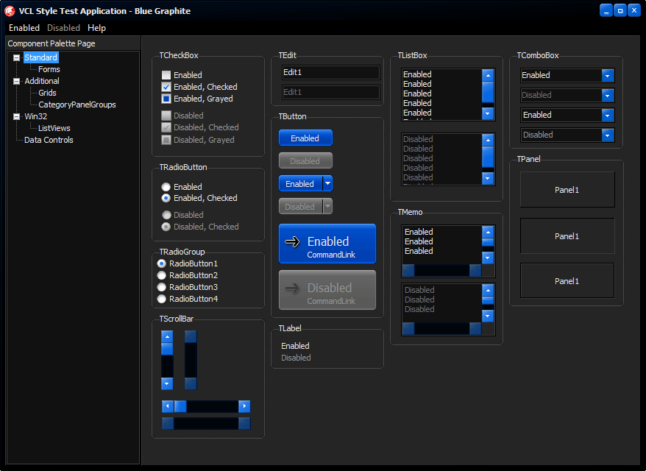The height and width of the screenshot is (471, 646).
Task: Click the down arrow of the enabled TListBox scrollbar
Action: [488, 113]
